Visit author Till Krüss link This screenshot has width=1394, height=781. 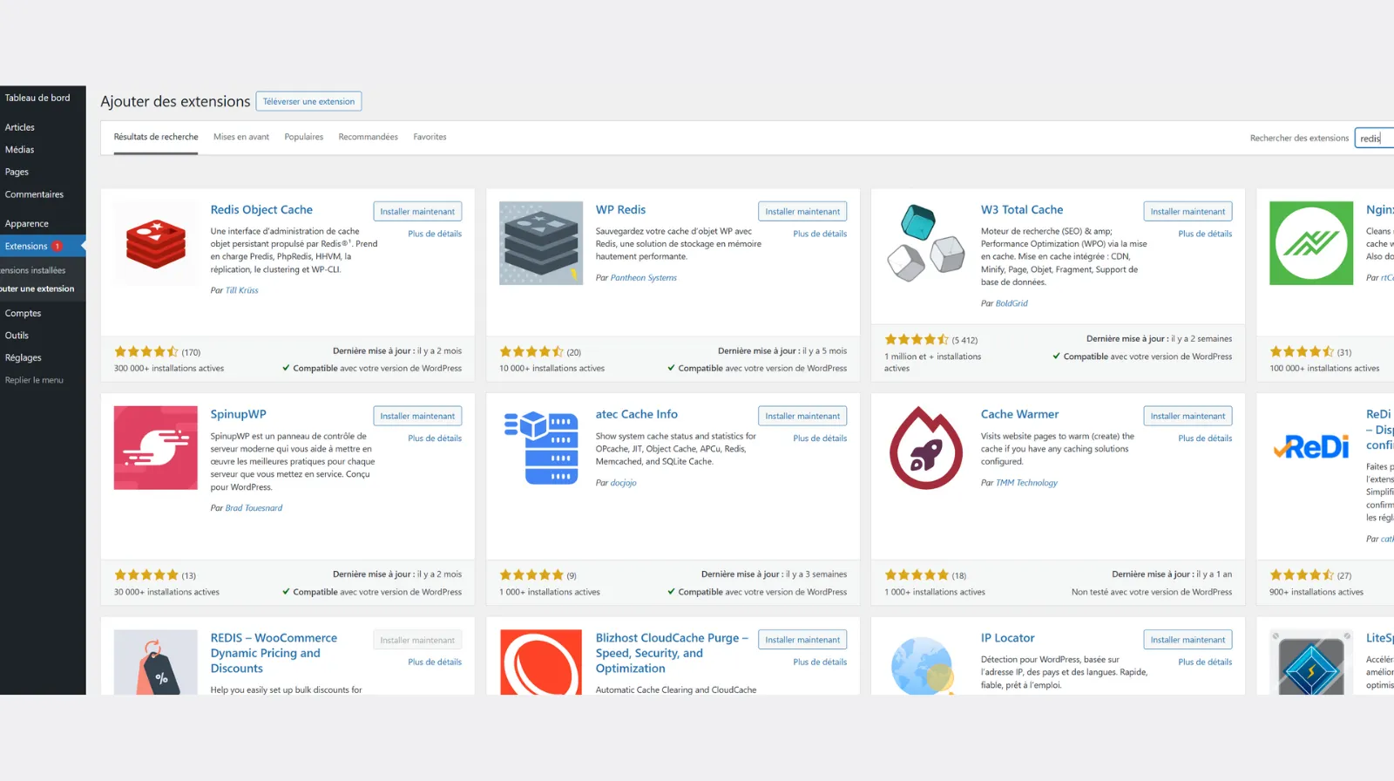pyautogui.click(x=241, y=290)
